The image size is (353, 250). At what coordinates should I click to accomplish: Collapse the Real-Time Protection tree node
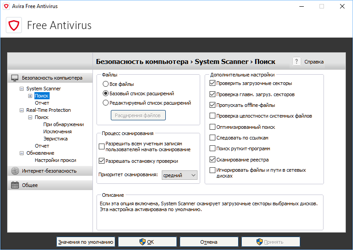21,110
